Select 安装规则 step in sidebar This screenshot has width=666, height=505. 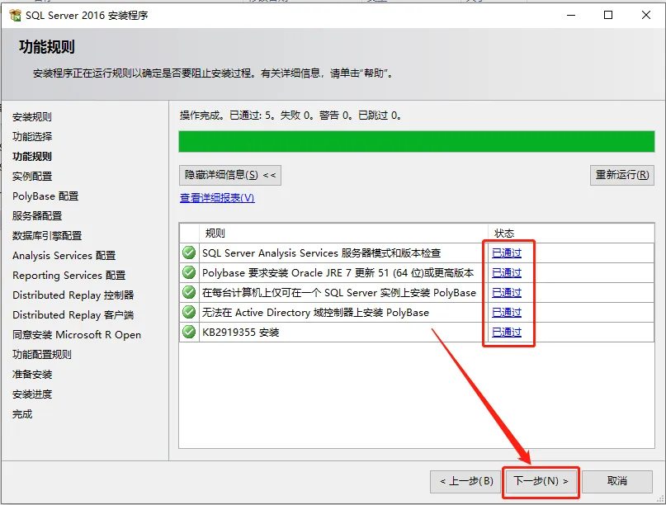click(32, 117)
